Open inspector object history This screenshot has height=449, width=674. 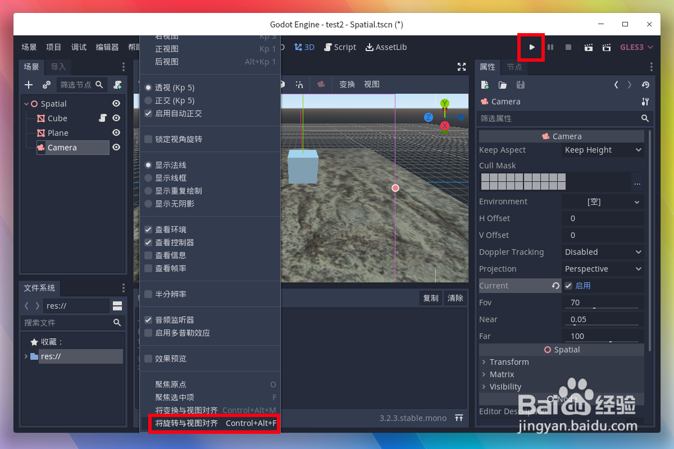645,85
